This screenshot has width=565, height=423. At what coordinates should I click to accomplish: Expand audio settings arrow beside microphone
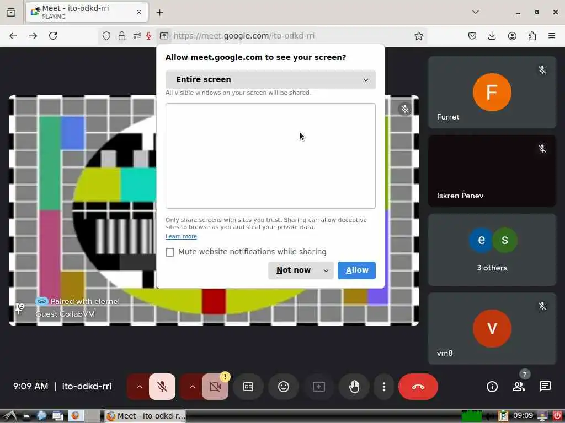click(x=140, y=387)
